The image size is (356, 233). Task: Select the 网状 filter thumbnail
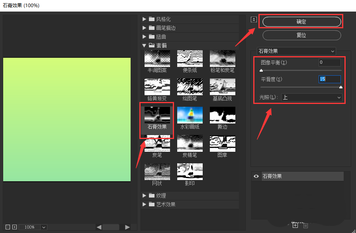pos(157,172)
